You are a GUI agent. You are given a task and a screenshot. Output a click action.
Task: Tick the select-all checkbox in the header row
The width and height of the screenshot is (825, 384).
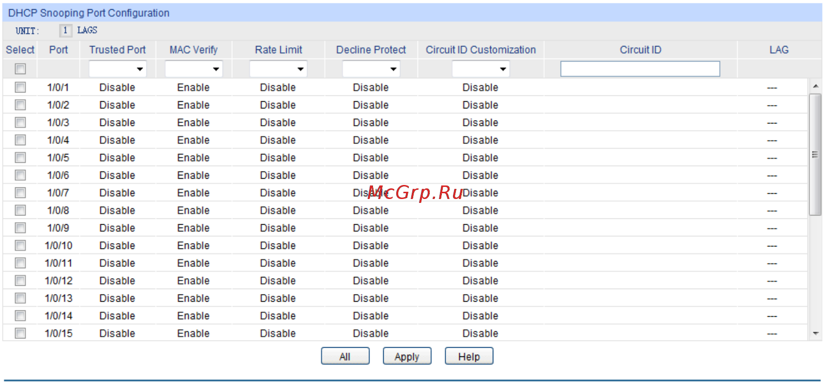click(x=20, y=69)
